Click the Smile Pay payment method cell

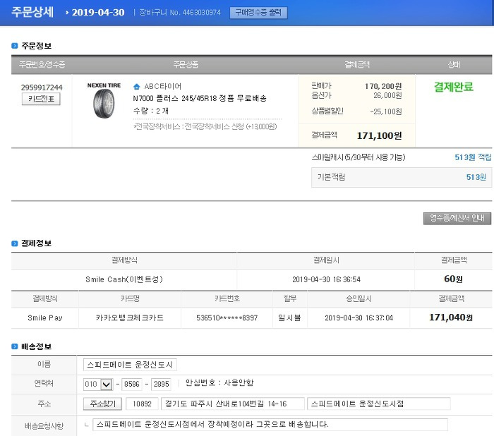point(45,317)
